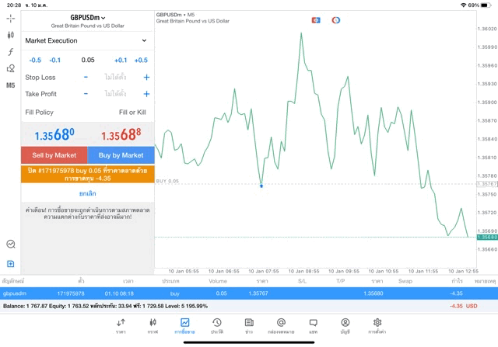Open drawing objects shapes icon
This screenshot has height=347, width=498.
point(10,68)
